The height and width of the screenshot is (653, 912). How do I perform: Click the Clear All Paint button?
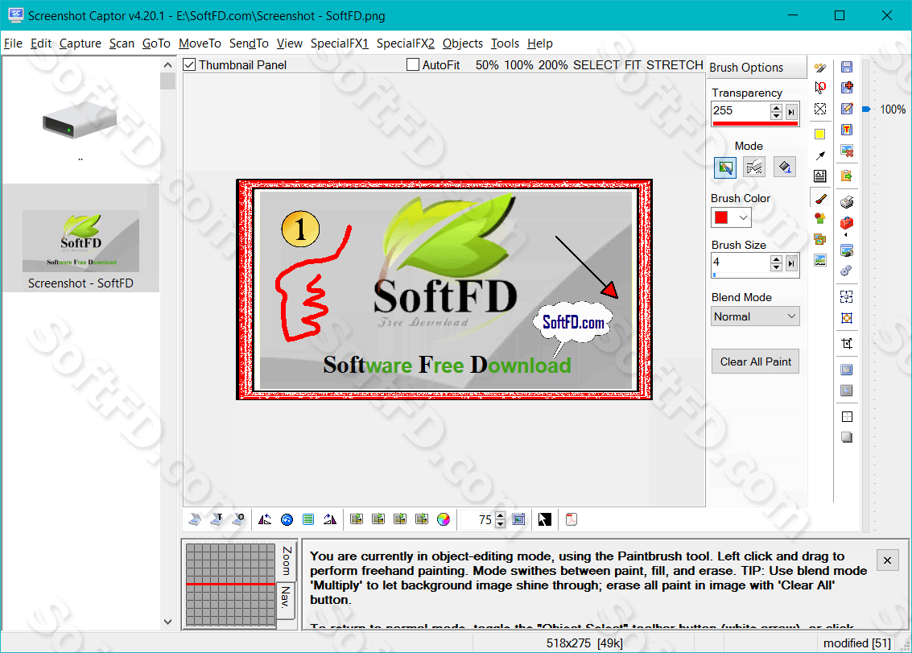[756, 362]
